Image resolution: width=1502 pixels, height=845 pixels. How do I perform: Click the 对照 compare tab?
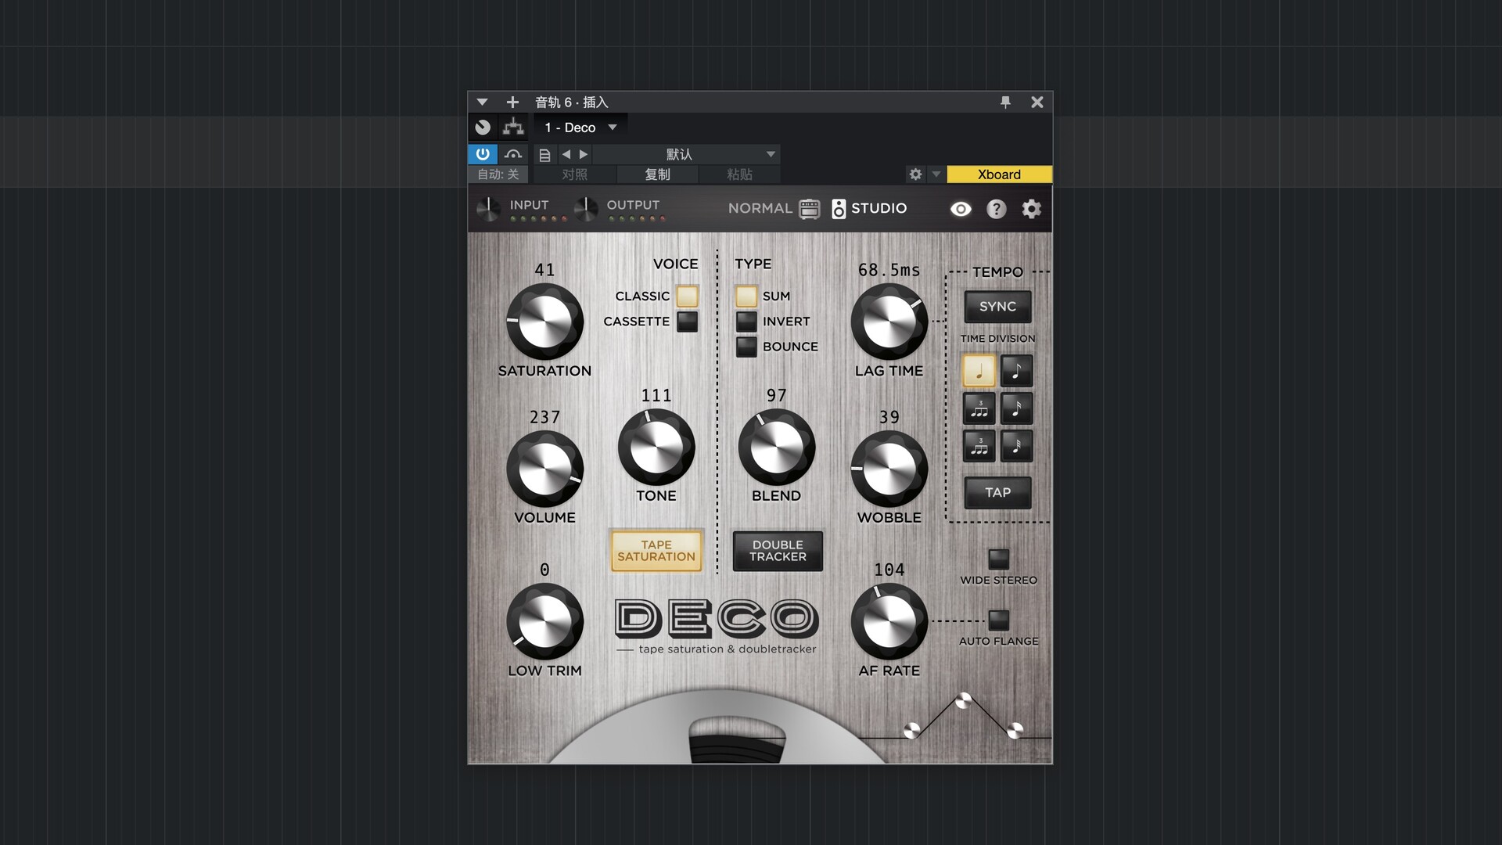574,174
